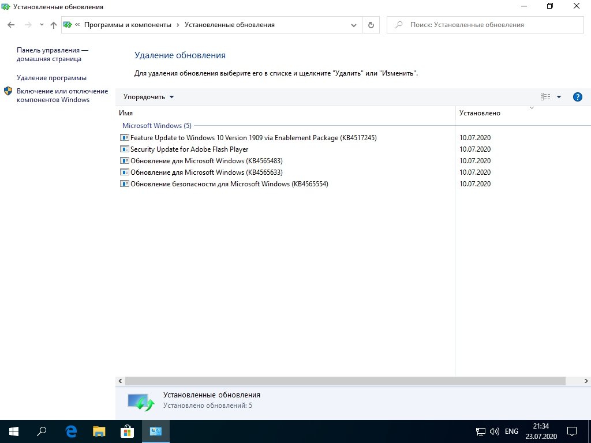The image size is (591, 443).
Task: Open the Удаление программы link
Action: coord(51,78)
